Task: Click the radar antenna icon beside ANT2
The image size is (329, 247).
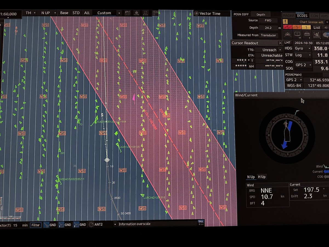Action: [x=91, y=224]
